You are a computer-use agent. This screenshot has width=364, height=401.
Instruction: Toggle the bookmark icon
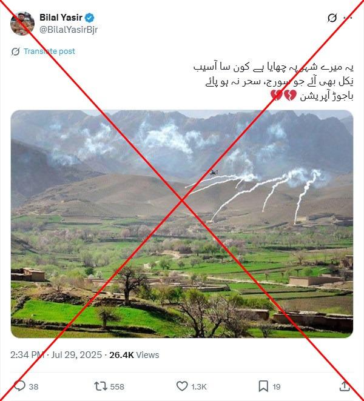point(263,386)
